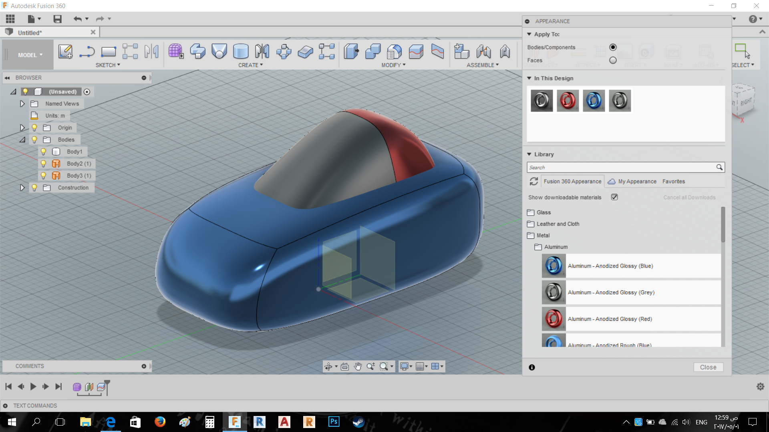Open the data panel grid icon

10,19
